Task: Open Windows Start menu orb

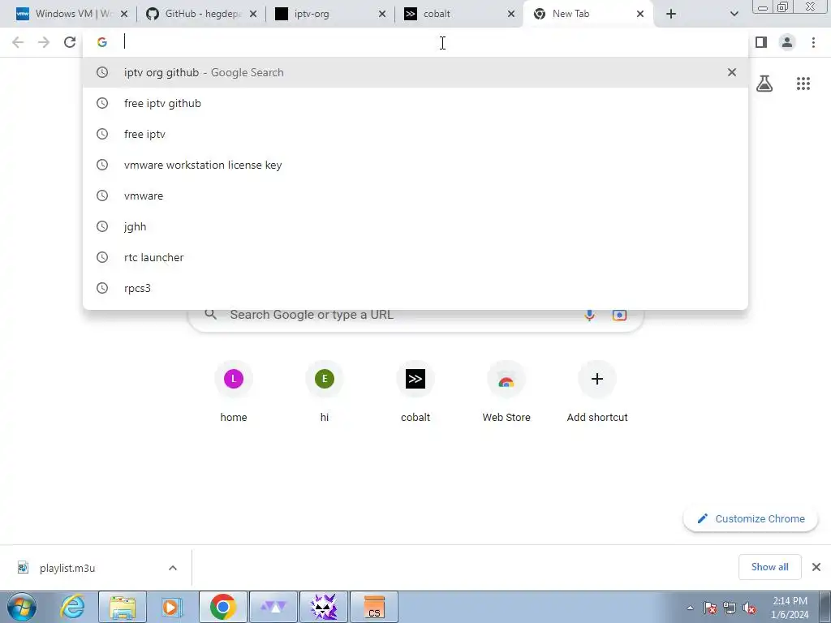Action: (x=22, y=607)
